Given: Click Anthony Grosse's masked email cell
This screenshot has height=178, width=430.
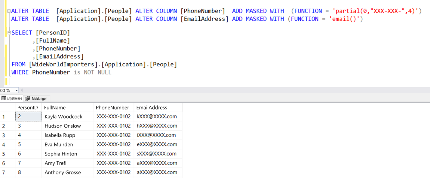Looking at the screenshot, I should tap(158, 172).
